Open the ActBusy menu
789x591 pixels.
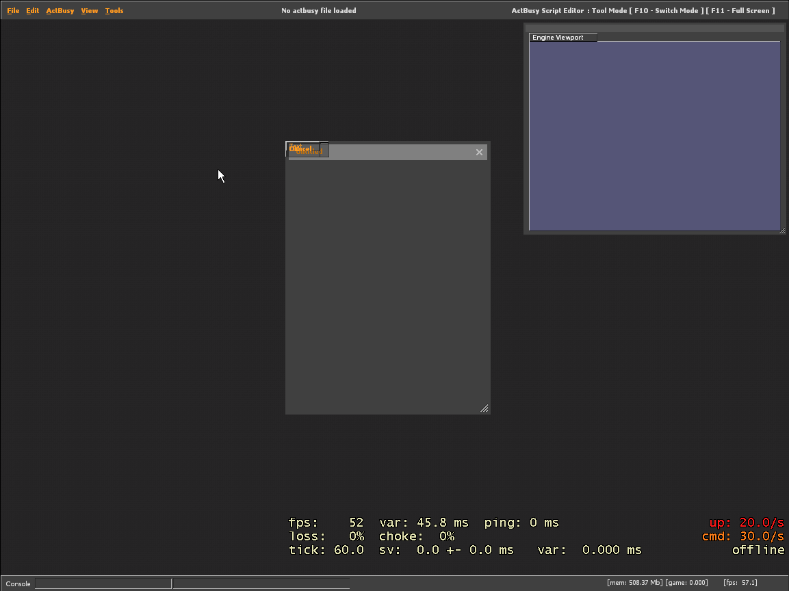tap(60, 10)
